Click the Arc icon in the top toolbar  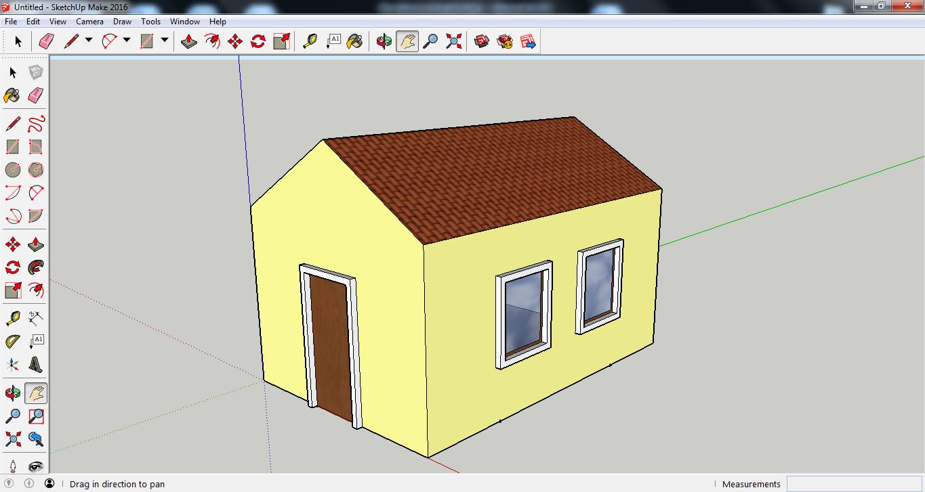coord(109,41)
